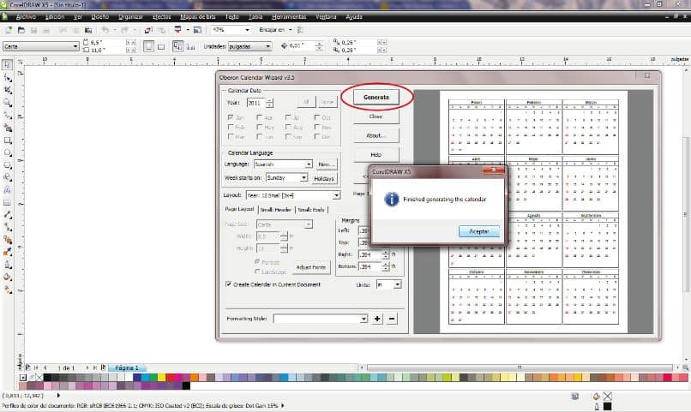Image resolution: width=691 pixels, height=412 pixels.
Task: Toggle the Jan month checkbox
Action: coord(231,117)
